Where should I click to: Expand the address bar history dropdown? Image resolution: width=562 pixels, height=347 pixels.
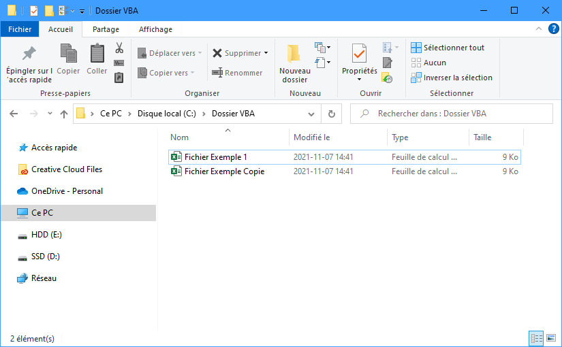(311, 114)
